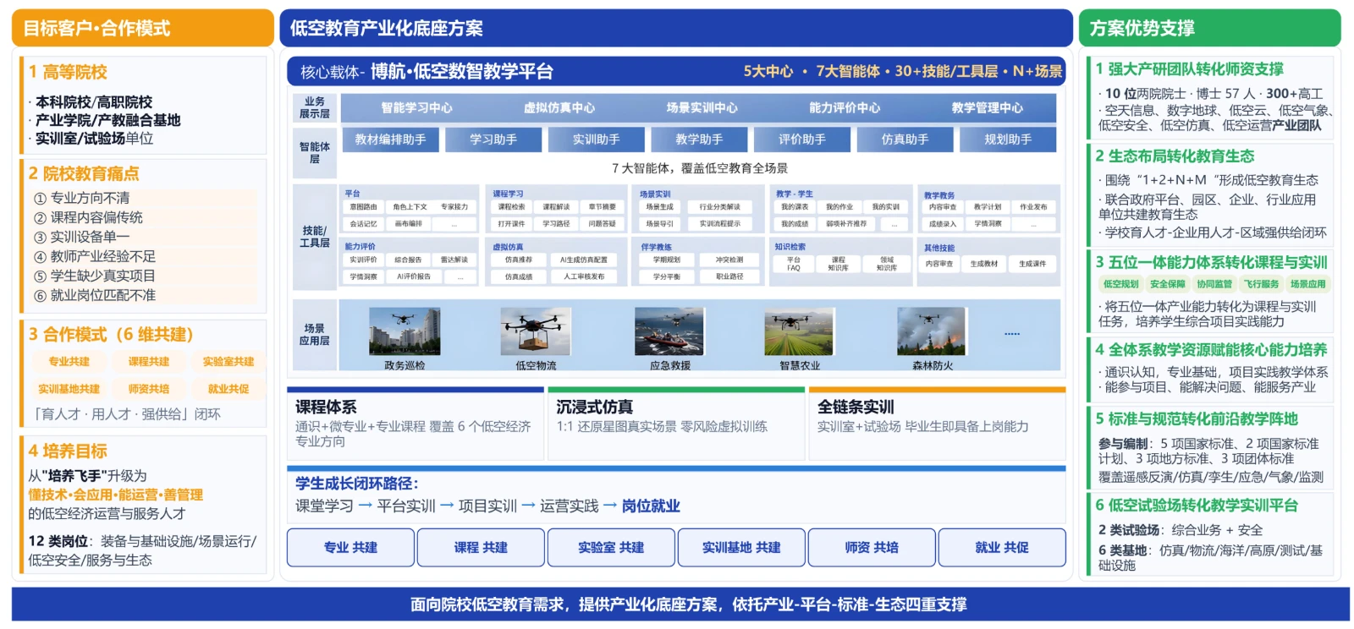Open the 冲突检测 skill chip
The width and height of the screenshot is (1354, 629).
coord(729,260)
